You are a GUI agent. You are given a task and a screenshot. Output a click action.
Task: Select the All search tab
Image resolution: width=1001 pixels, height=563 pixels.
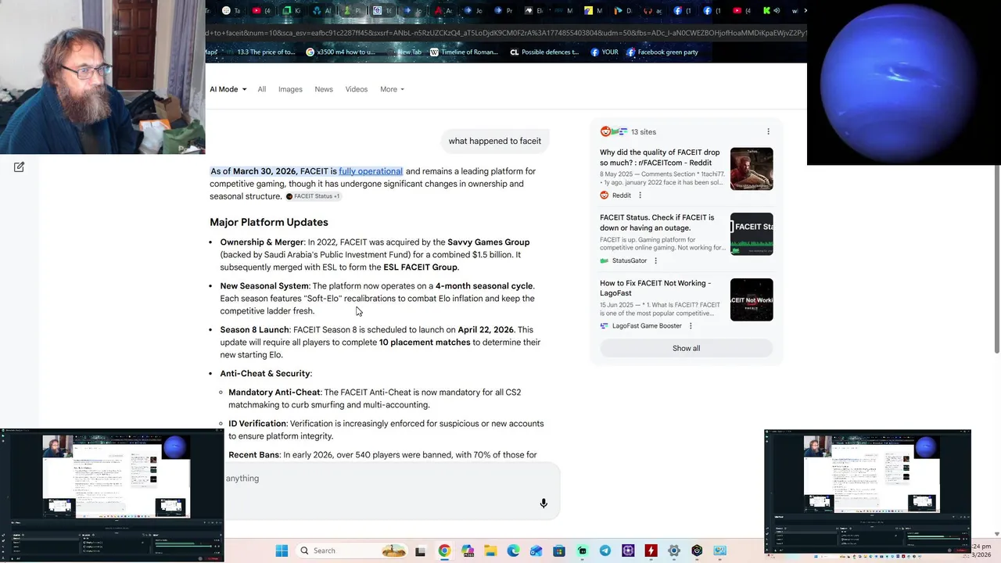(262, 89)
